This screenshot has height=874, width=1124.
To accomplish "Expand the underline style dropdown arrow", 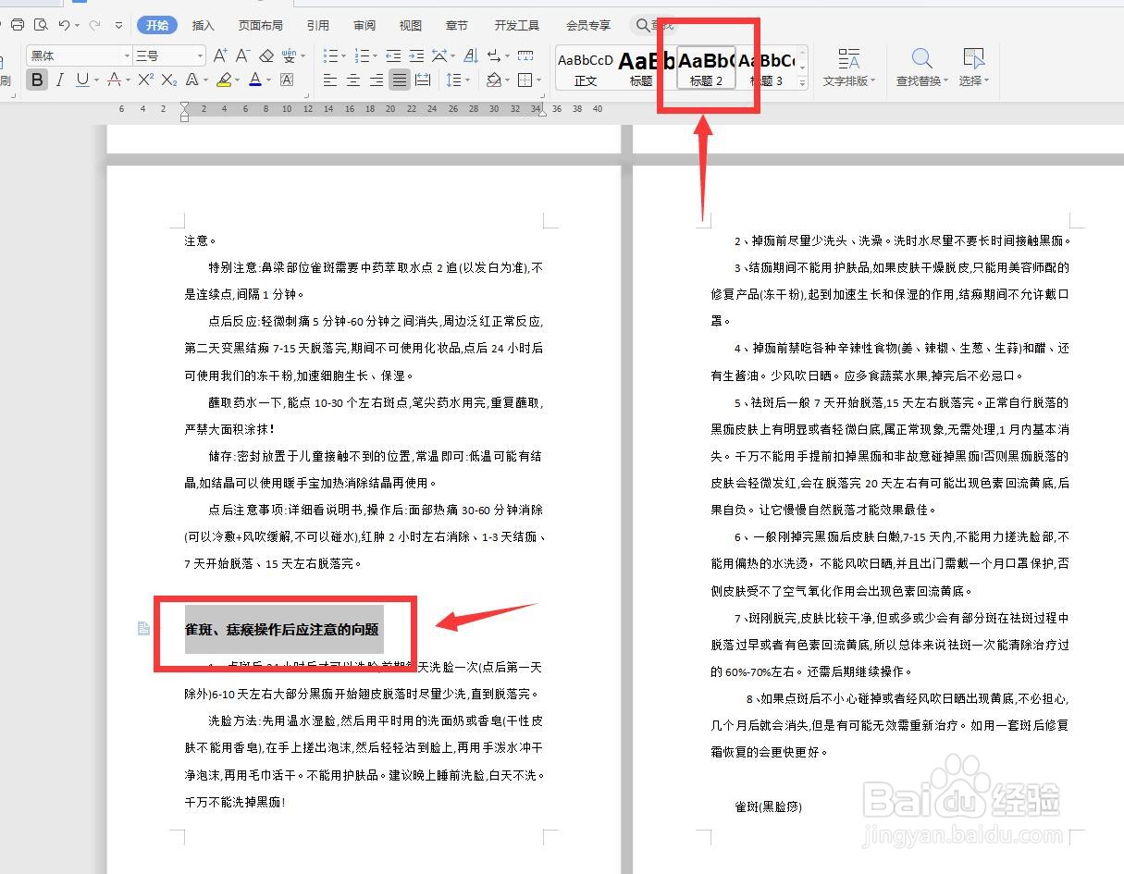I will pyautogui.click(x=96, y=81).
